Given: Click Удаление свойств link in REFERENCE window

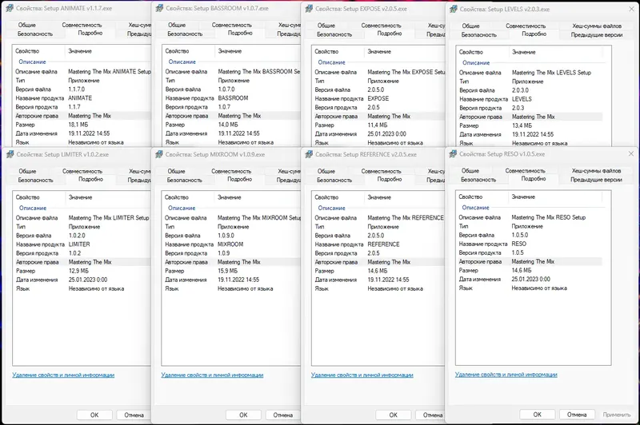Looking at the screenshot, I should coord(362,375).
